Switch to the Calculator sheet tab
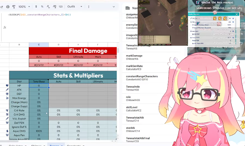 pos(17,145)
